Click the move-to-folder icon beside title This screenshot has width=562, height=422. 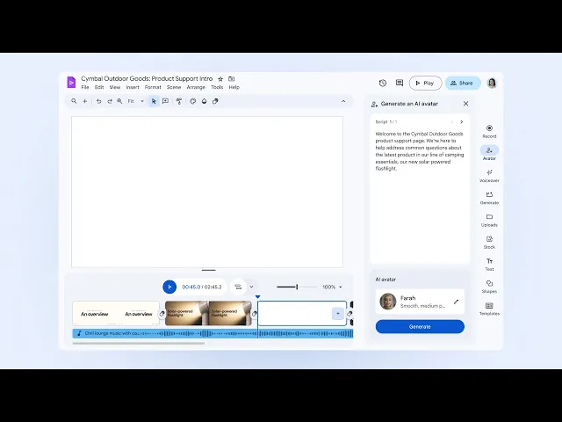(232, 79)
